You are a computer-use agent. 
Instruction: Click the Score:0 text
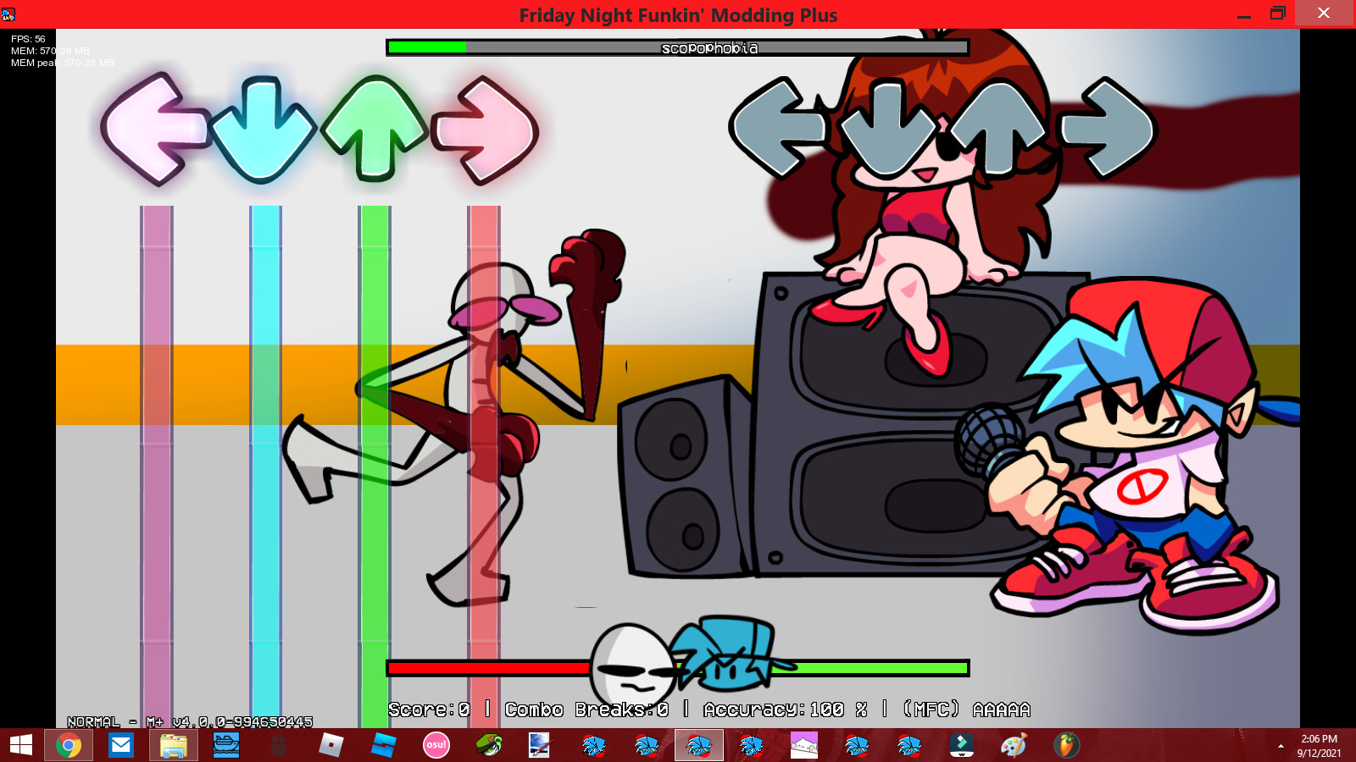tap(429, 710)
